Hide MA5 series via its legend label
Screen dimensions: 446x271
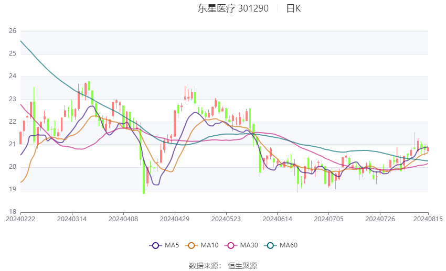click(x=172, y=245)
